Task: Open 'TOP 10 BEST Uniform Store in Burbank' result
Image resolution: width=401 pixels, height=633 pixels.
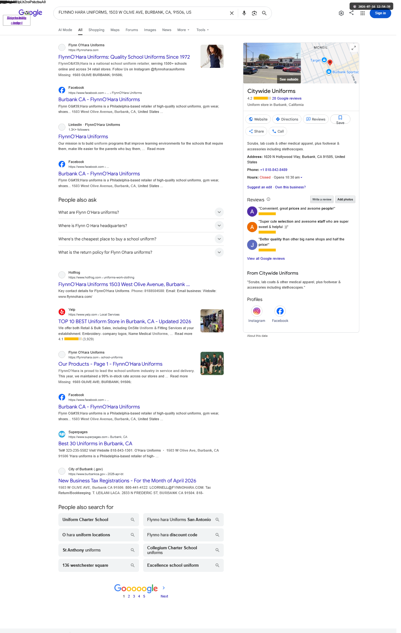Action: point(125,322)
